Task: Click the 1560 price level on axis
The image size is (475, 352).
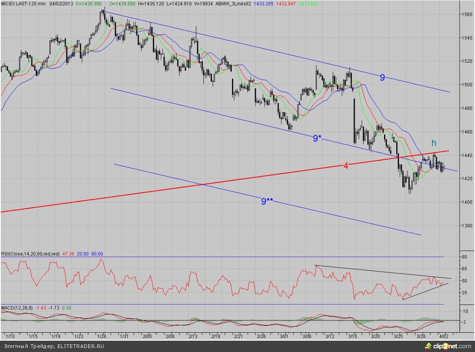Action: pyautogui.click(x=467, y=14)
